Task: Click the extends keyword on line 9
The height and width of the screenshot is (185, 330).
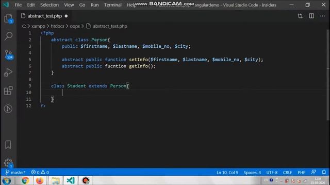Action: click(x=98, y=86)
